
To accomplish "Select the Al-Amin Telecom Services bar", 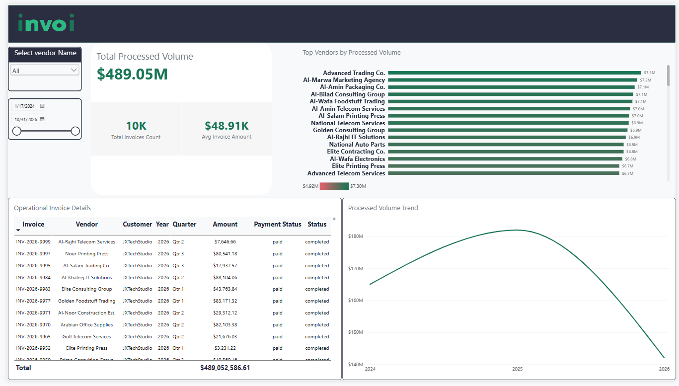I will 509,109.
